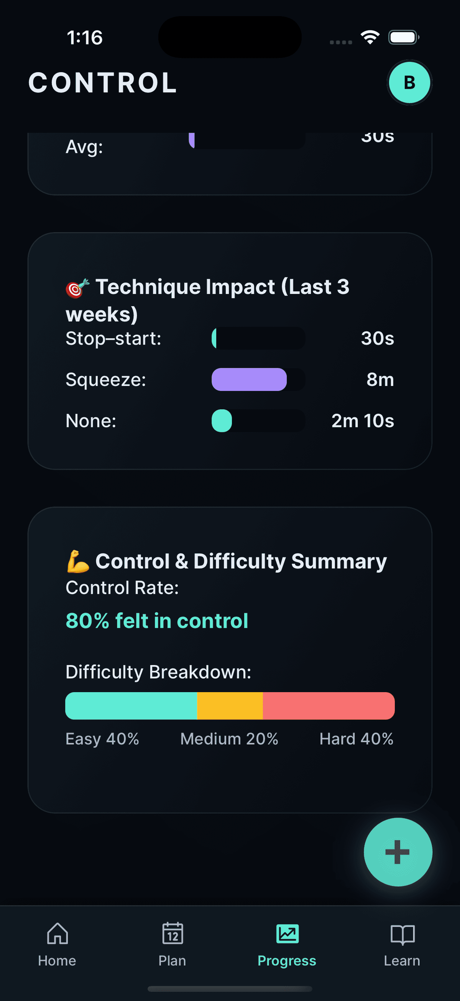Tap the Stop–start progress bar

click(258, 338)
